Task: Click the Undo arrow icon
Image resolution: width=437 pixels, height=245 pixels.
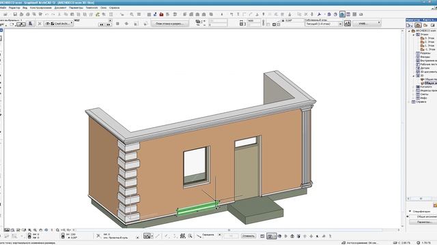Action: [46, 14]
